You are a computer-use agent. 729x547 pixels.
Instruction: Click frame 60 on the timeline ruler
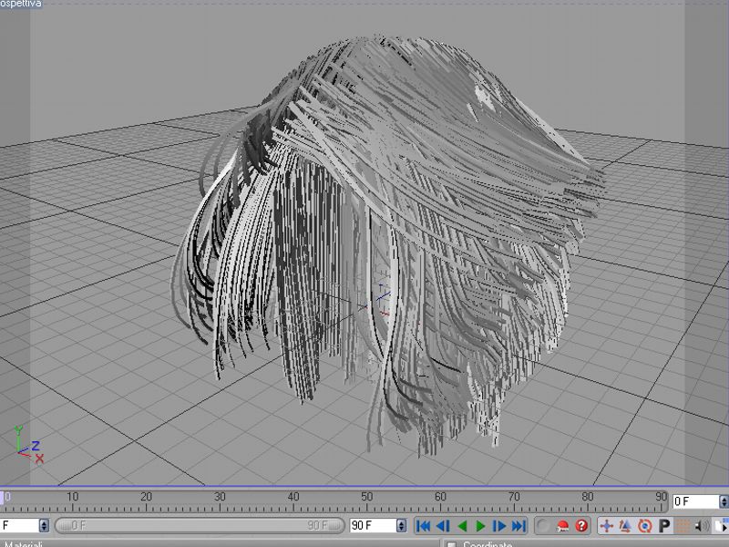(440, 497)
